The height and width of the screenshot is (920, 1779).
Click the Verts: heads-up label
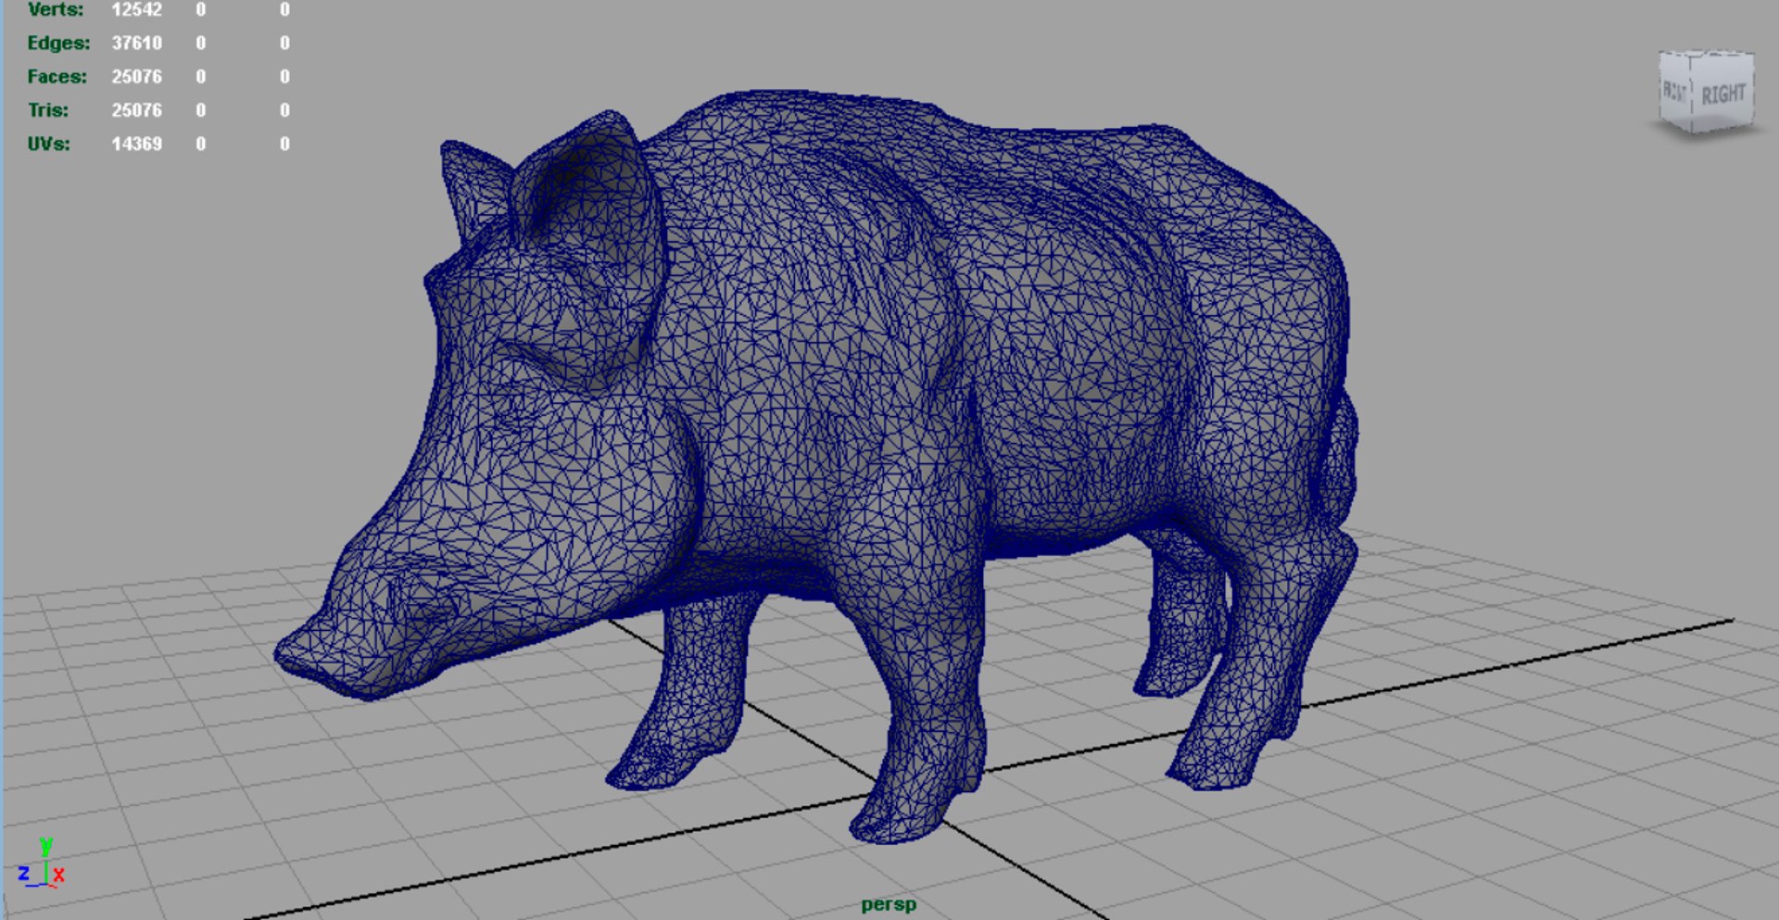point(56,10)
